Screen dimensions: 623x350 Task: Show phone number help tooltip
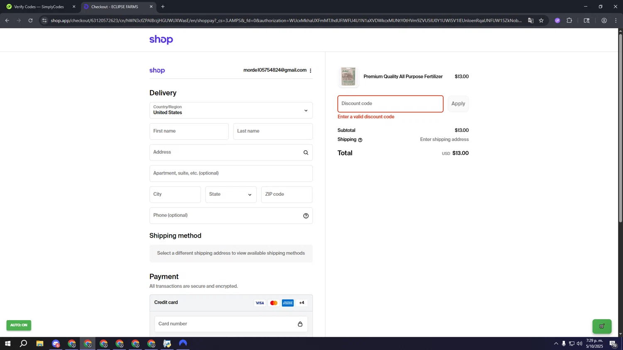coord(306,216)
